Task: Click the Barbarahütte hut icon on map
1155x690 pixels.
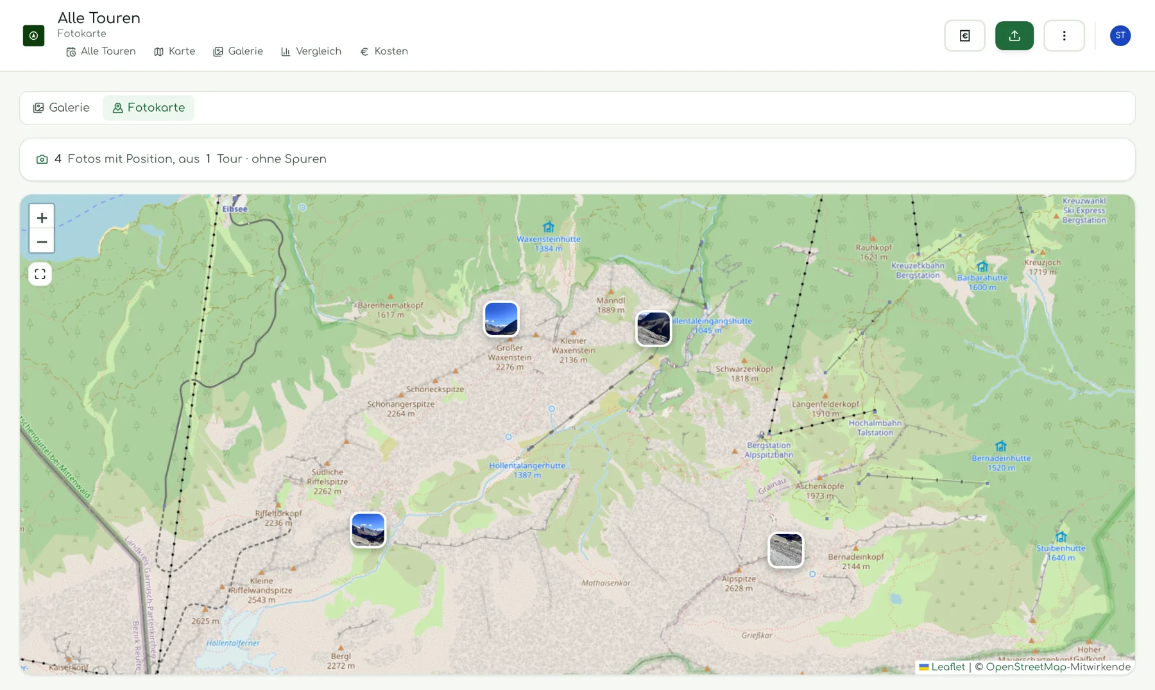Action: pyautogui.click(x=982, y=266)
